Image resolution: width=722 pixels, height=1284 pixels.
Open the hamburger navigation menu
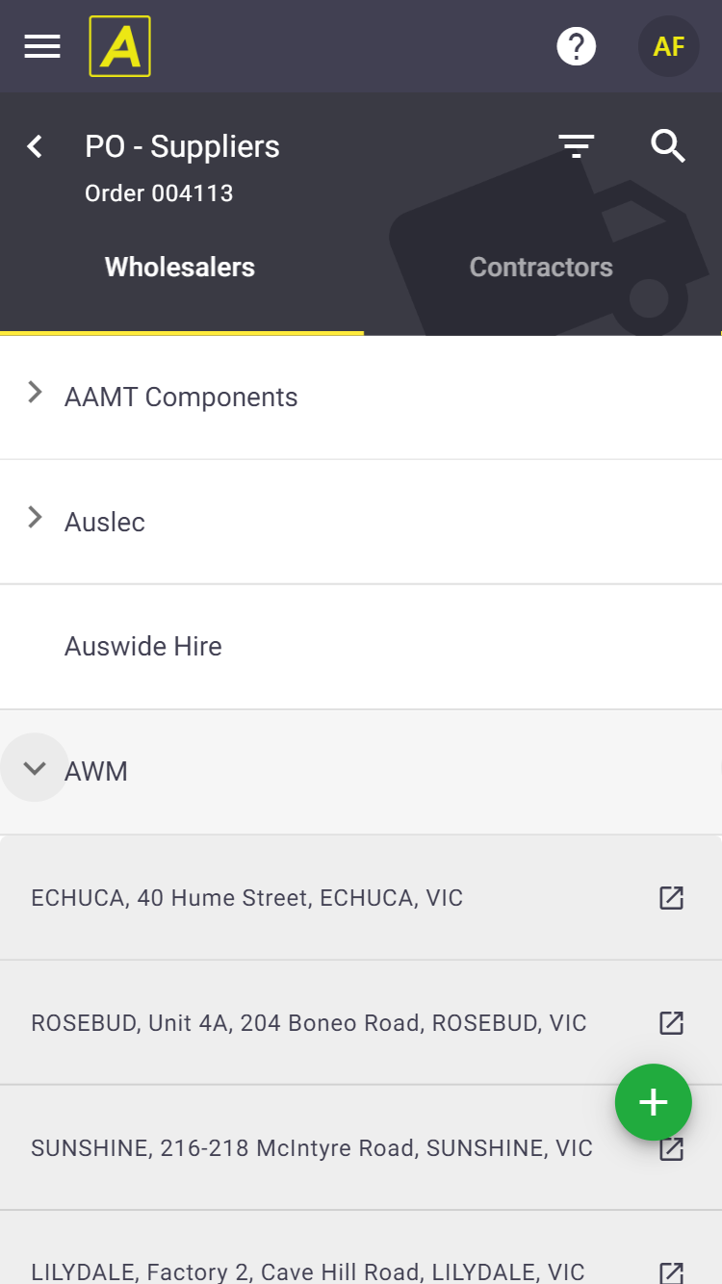point(42,46)
